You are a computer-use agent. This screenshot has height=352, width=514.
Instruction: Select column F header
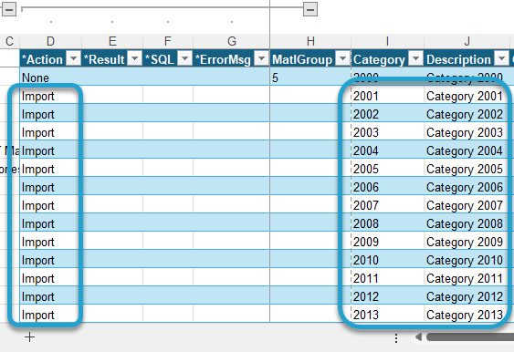(x=168, y=41)
